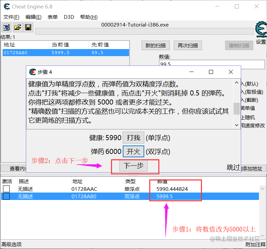Click 附加注释 in the status bar
This screenshot has width=267, height=249.
click(x=255, y=244)
